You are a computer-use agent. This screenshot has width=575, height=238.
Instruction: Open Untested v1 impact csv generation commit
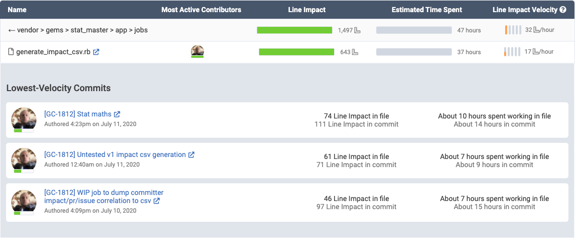[x=115, y=155]
